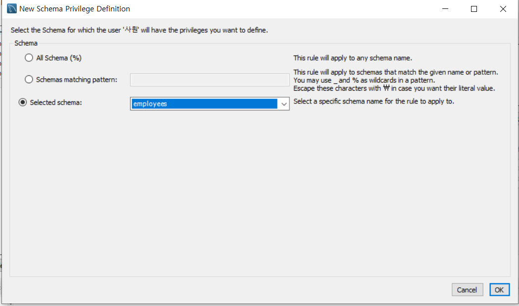Viewport: 519px width, 306px height.
Task: Click the Schema group box label
Action: [x=26, y=44]
